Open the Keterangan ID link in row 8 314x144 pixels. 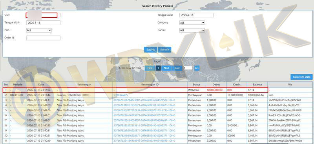(x=144, y=126)
